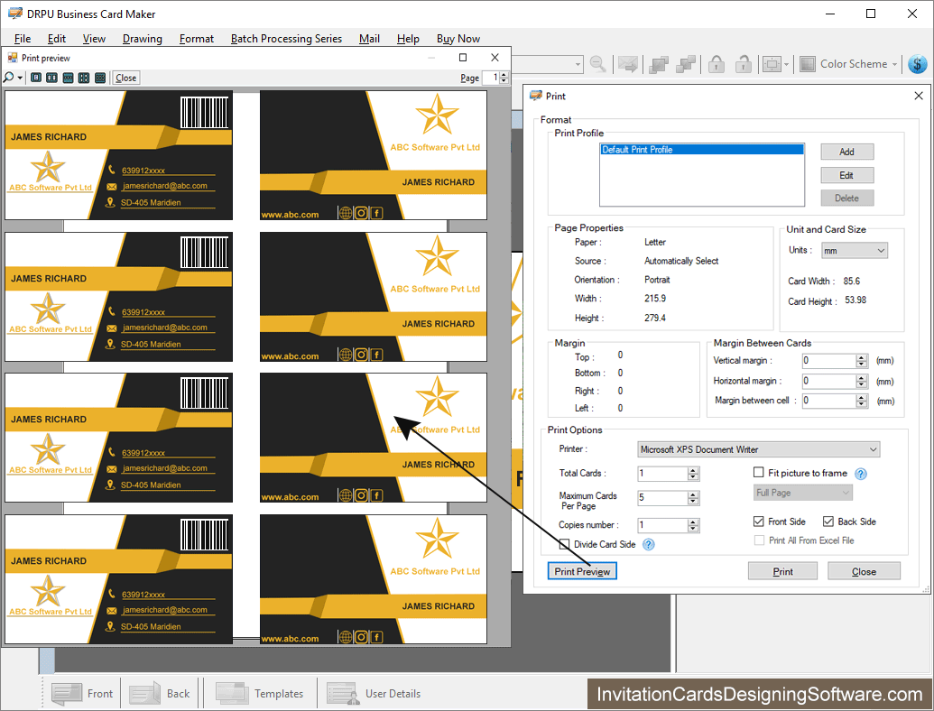Viewport: 934px width, 711px height.
Task: Show four pages layout in Print preview
Action: 84,78
